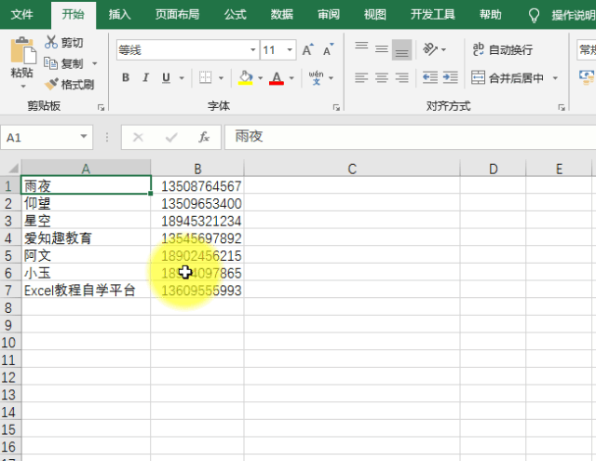Select cell with 13508764567
Screen dimensions: 596x461
click(x=197, y=186)
